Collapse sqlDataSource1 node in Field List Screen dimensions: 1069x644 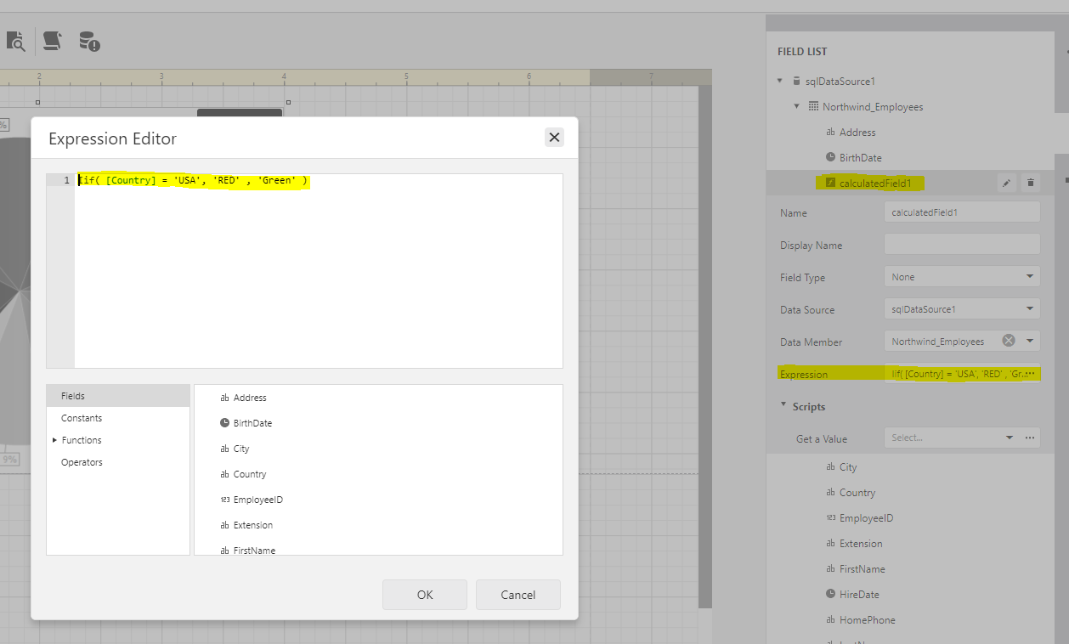[780, 82]
